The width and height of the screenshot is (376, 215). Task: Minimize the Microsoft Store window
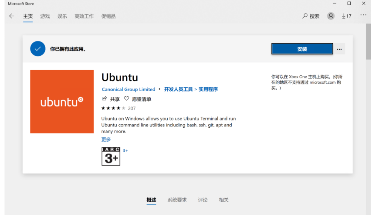tap(335, 3)
